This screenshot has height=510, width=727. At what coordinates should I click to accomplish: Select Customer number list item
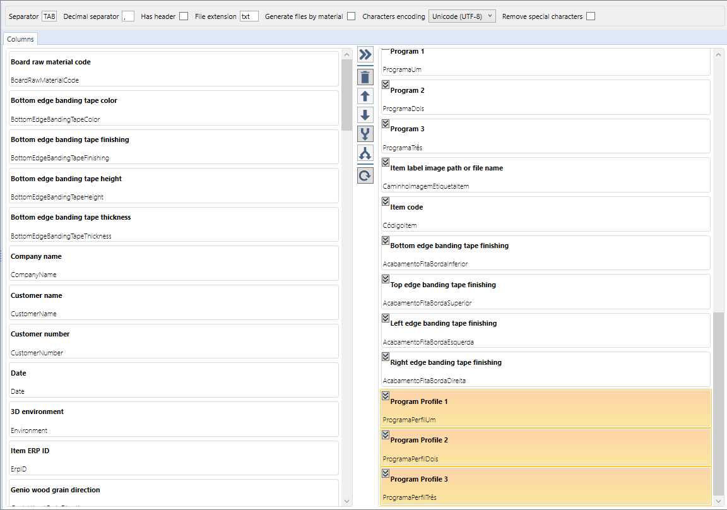pos(174,341)
